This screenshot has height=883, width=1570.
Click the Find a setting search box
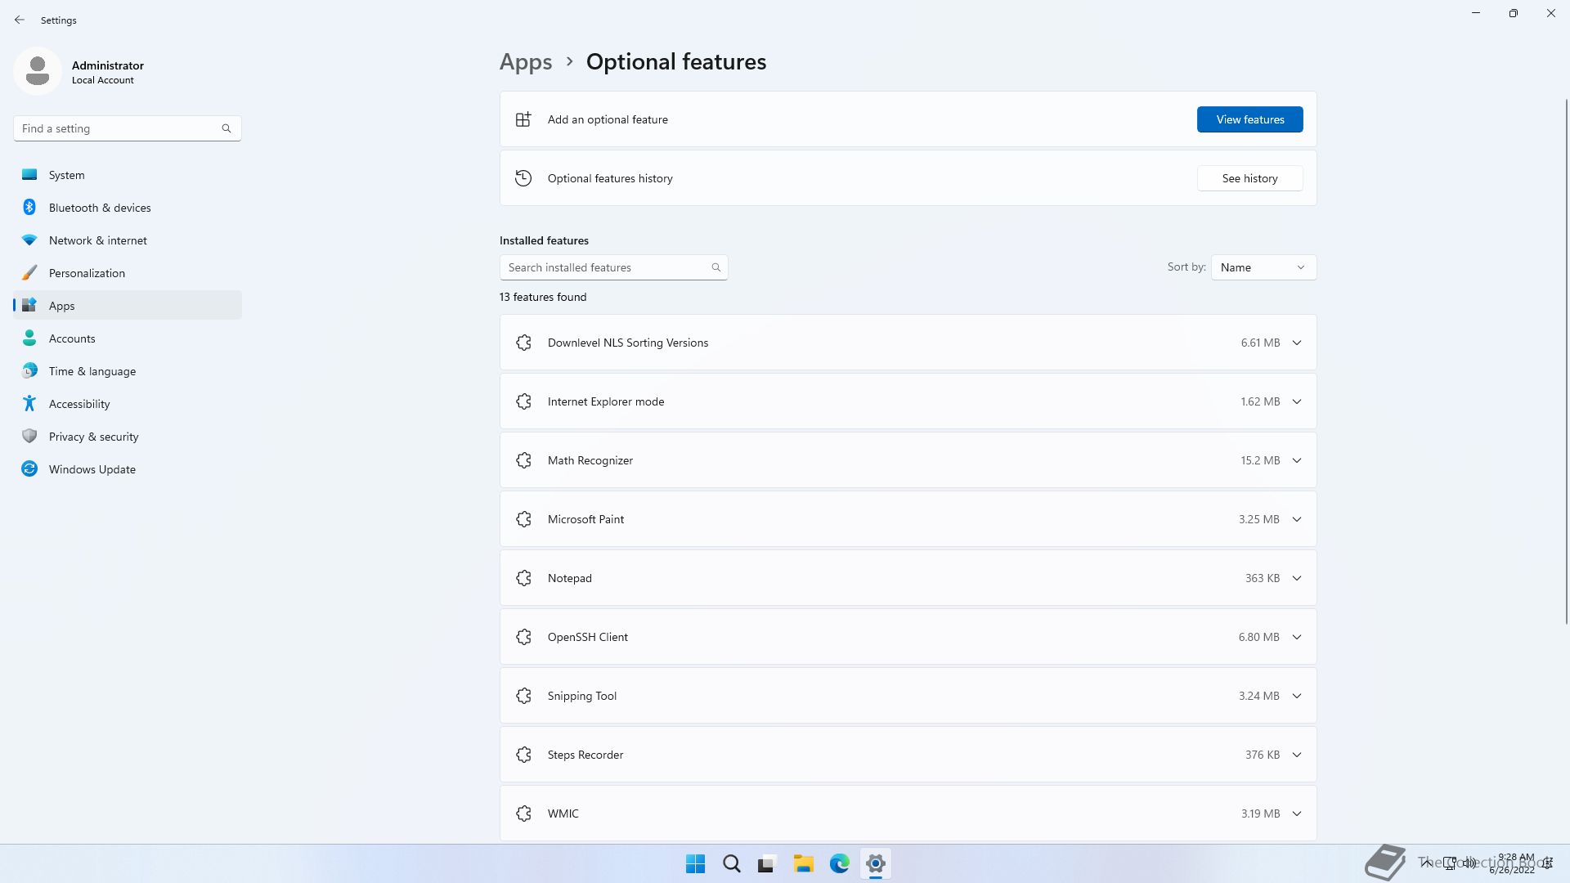tap(128, 128)
